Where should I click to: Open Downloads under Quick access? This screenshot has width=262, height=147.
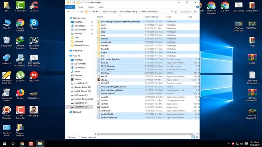80,26
